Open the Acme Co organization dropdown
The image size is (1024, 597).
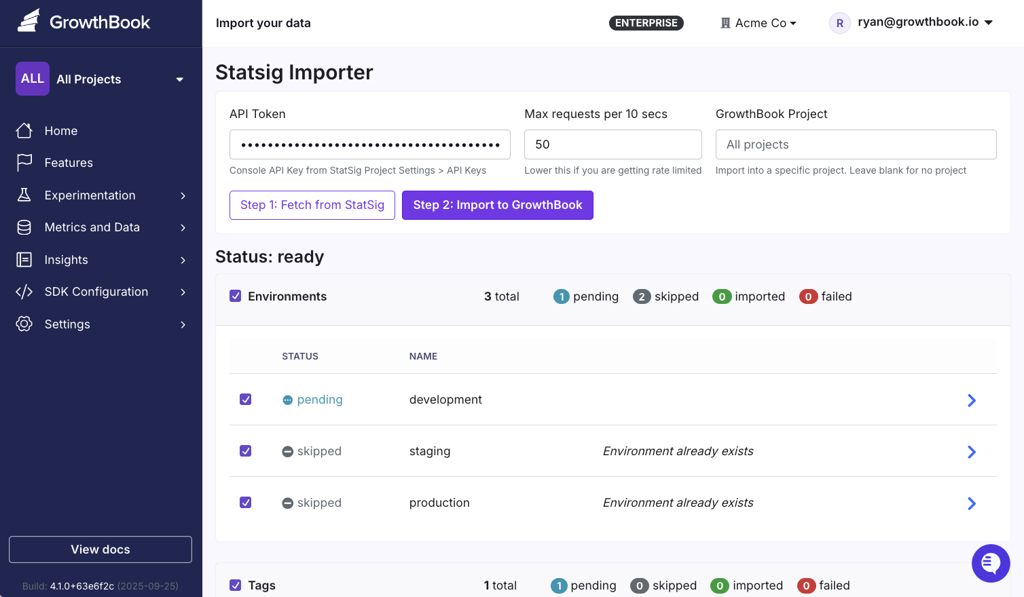[x=758, y=23]
